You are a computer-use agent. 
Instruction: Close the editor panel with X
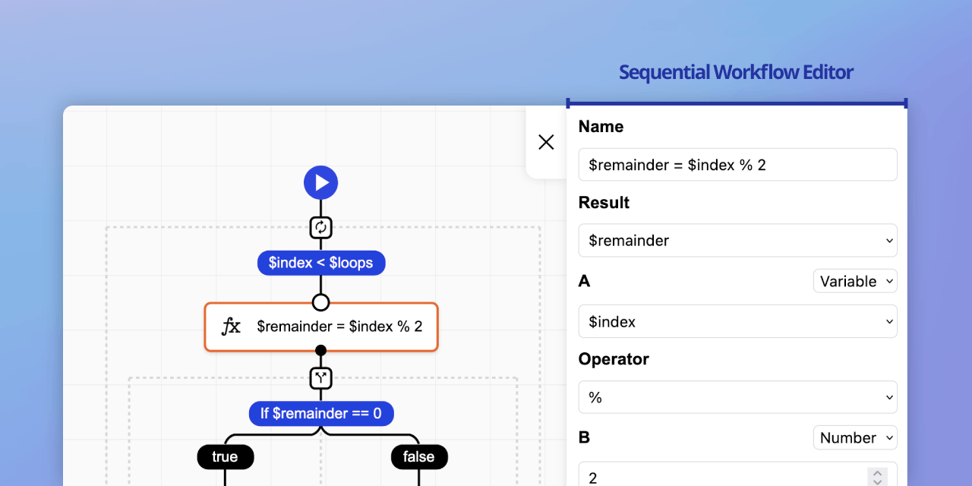point(546,142)
